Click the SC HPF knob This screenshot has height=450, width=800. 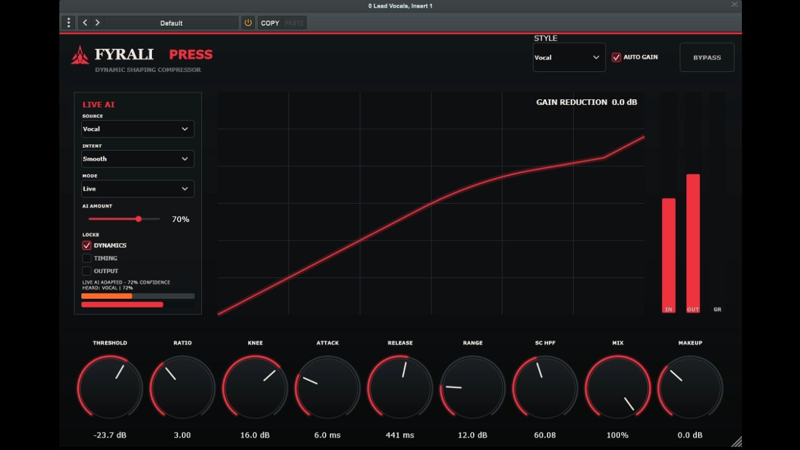click(545, 387)
